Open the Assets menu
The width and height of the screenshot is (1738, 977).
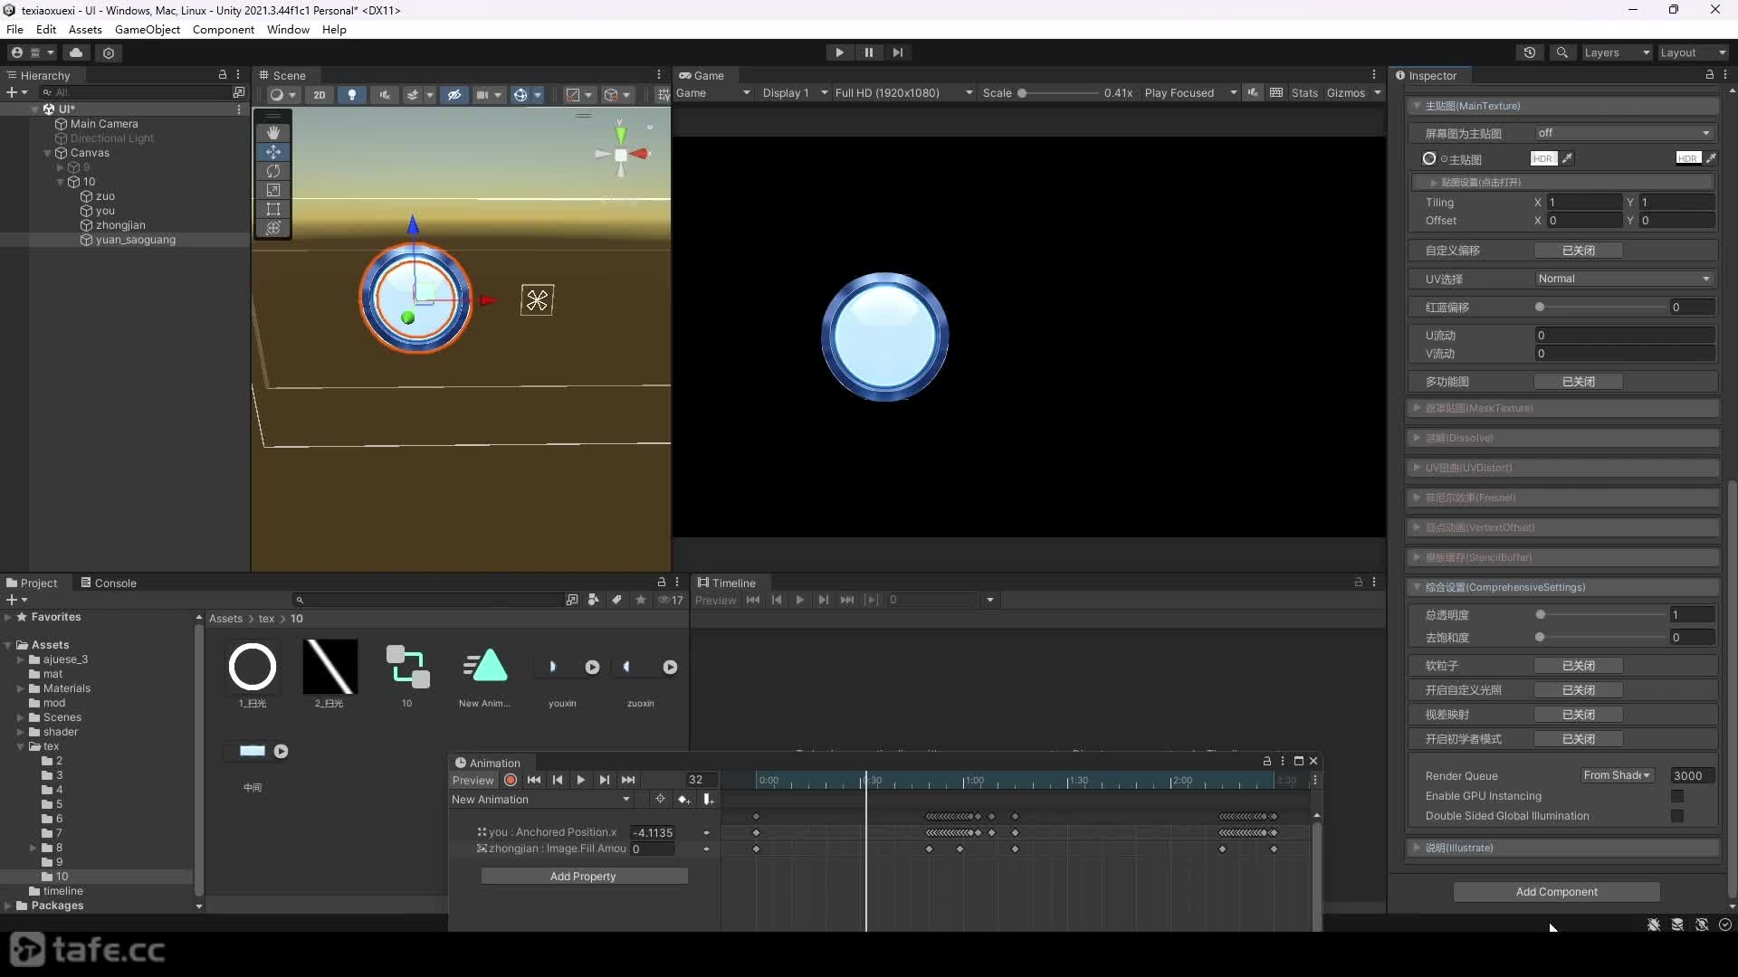85,29
